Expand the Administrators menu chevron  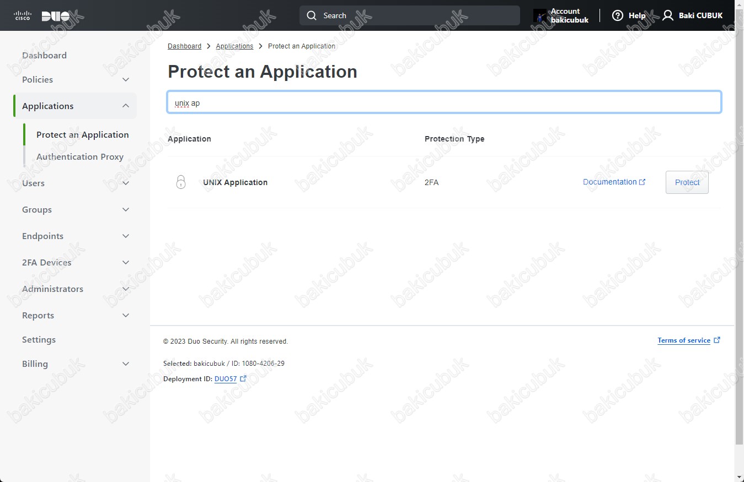(126, 289)
